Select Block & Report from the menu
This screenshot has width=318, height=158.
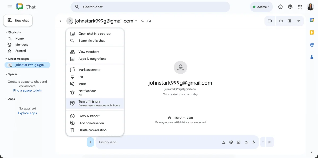[89, 116]
